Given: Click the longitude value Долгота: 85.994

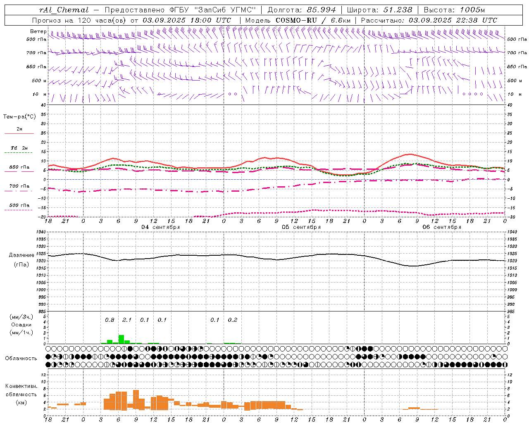Looking at the screenshot, I should [x=301, y=10].
